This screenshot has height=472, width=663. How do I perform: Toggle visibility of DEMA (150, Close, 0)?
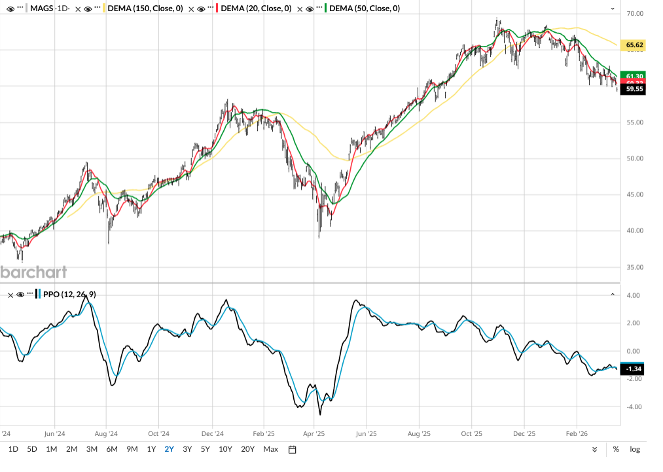coord(88,9)
